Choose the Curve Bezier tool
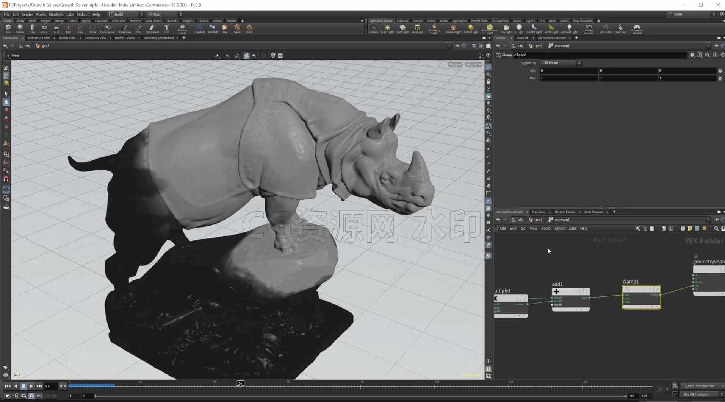The height and width of the screenshot is (402, 725). 107,29
